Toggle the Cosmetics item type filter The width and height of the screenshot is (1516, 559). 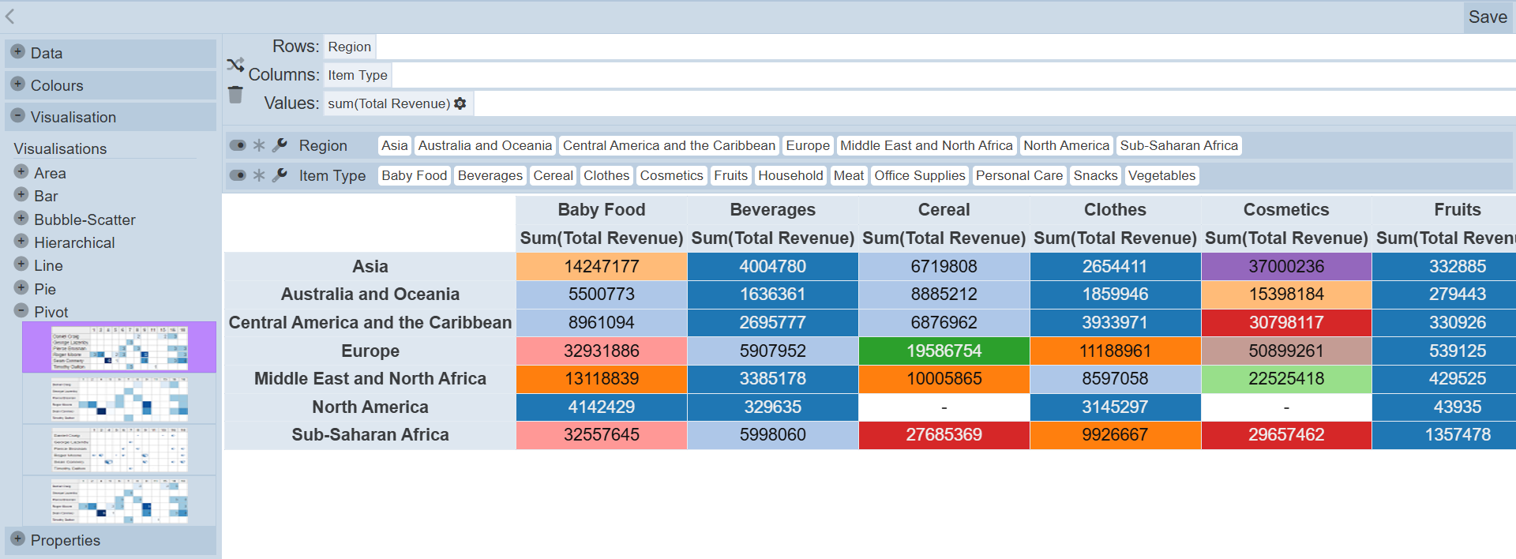pos(671,175)
